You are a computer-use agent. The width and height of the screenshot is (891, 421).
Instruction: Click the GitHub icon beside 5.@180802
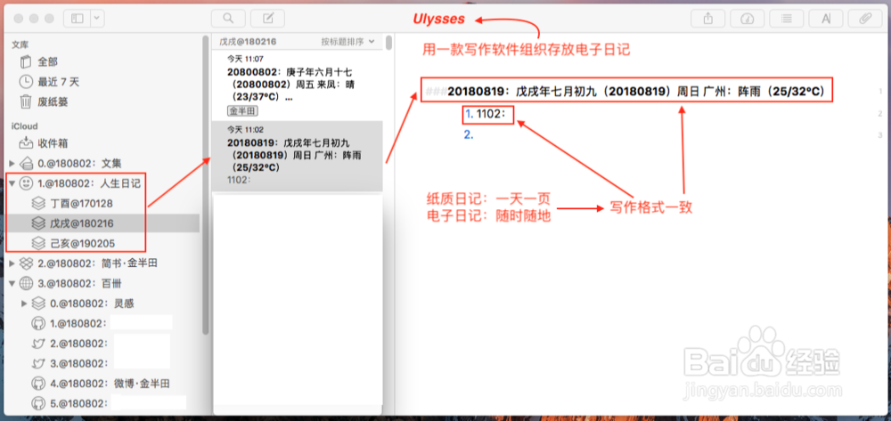tap(38, 403)
